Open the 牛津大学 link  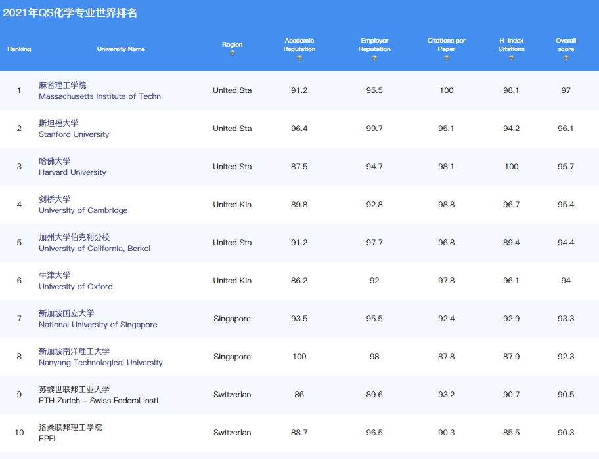55,275
